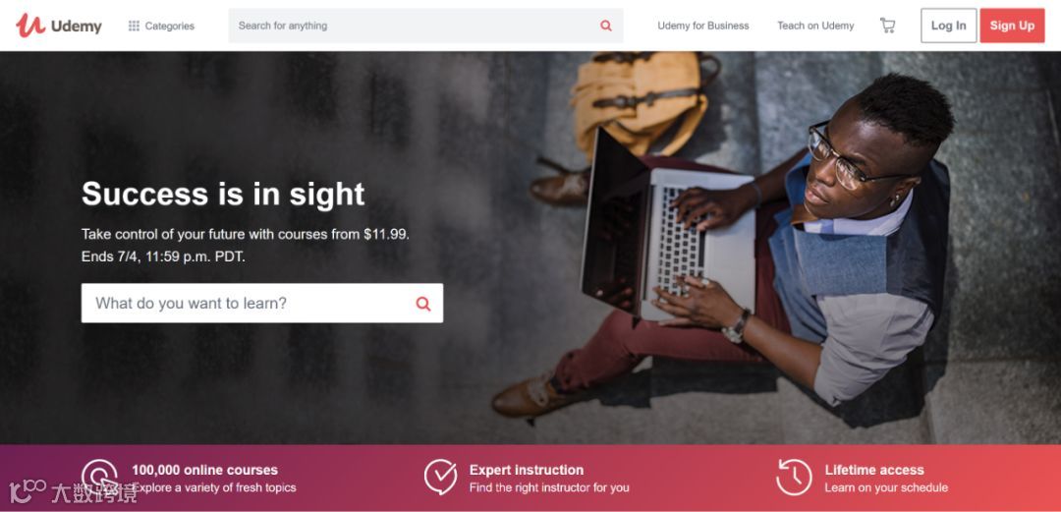Click the top search magnifier icon
Image resolution: width=1061 pixels, height=512 pixels.
coord(605,26)
